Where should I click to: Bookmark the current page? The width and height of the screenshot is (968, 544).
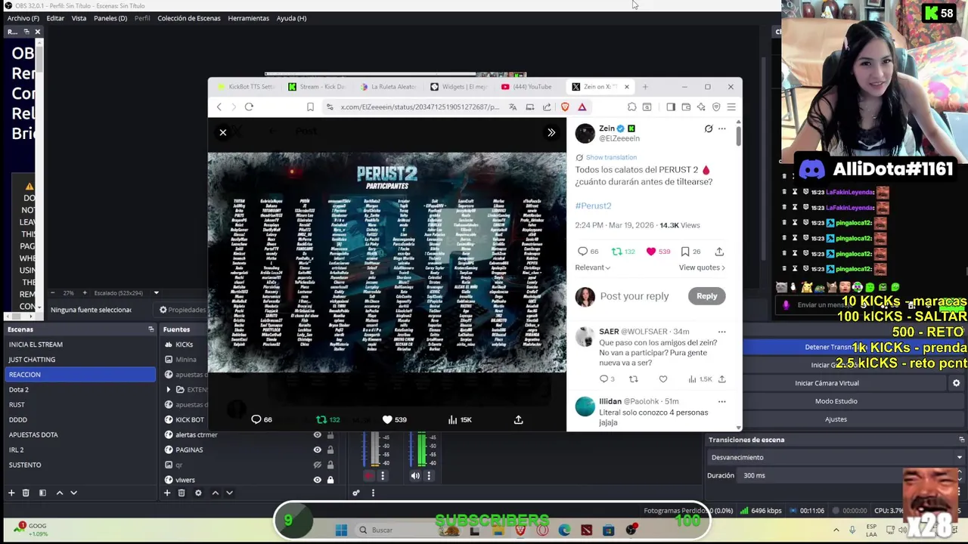310,107
